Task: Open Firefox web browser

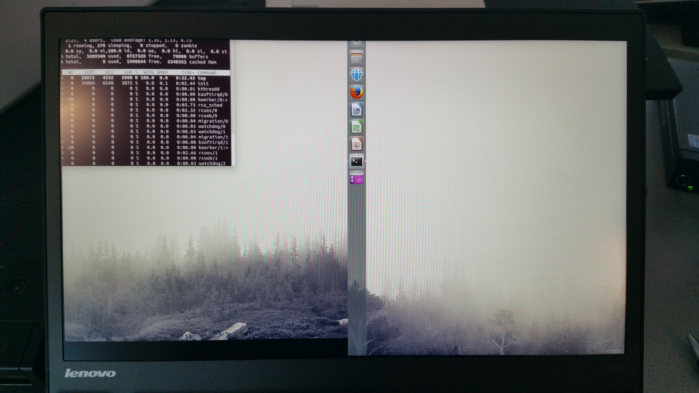Action: tap(357, 92)
